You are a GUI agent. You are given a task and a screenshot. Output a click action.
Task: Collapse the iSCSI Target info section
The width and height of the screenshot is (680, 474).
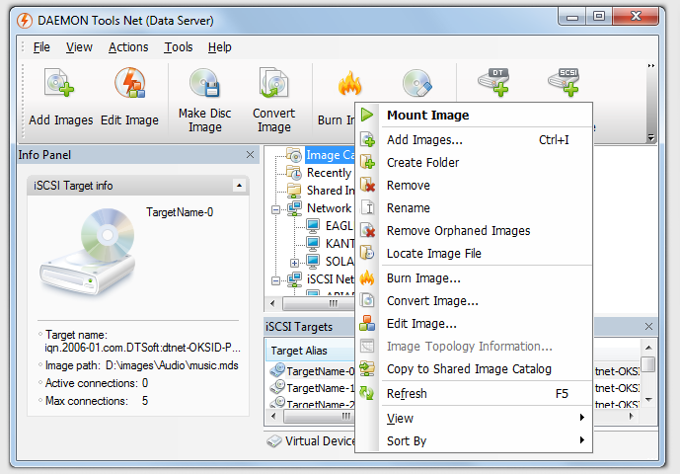[239, 186]
